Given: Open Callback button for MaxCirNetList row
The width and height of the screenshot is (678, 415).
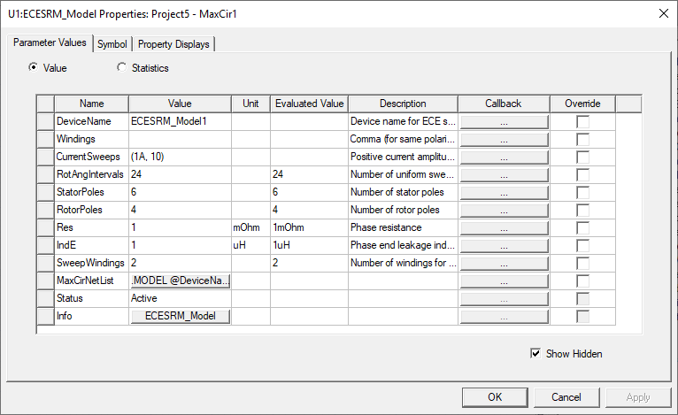Looking at the screenshot, I should click(x=504, y=281).
